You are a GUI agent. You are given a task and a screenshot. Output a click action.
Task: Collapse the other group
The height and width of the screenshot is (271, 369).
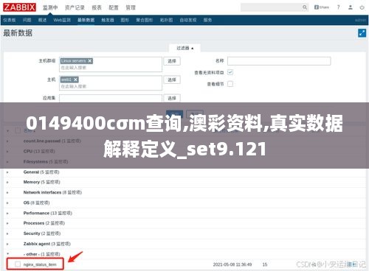[7, 254]
